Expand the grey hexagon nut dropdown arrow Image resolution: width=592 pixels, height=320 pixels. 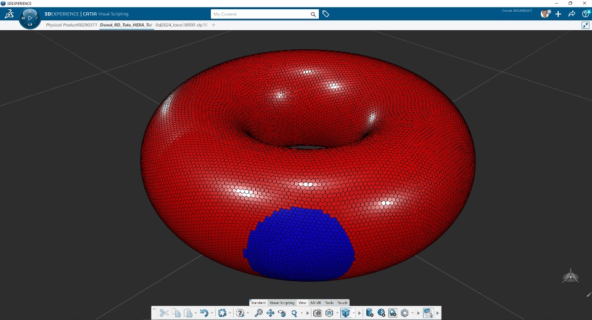click(413, 313)
